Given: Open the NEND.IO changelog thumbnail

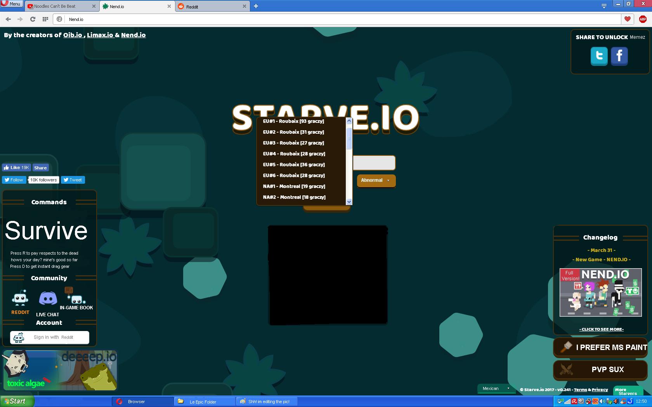Looking at the screenshot, I should (x=600, y=292).
